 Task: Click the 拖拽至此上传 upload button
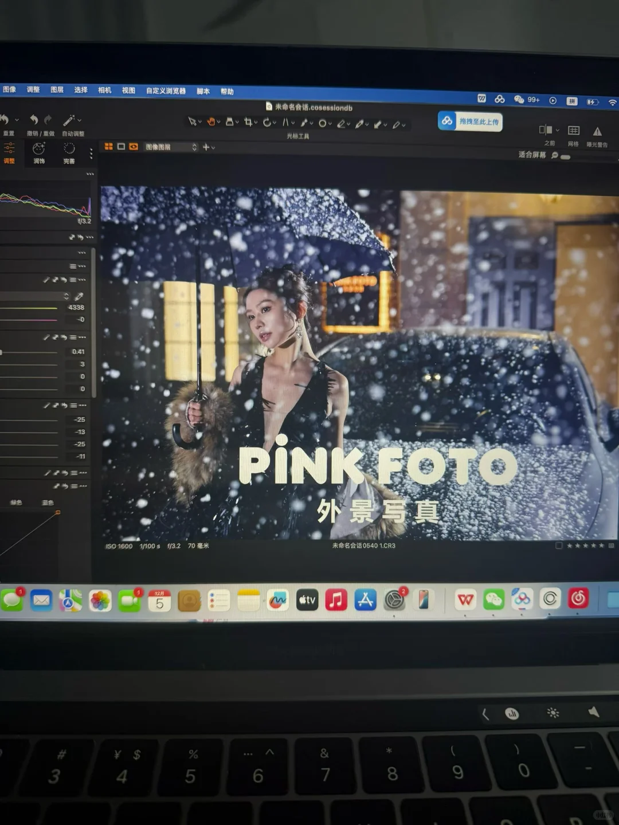coord(471,121)
